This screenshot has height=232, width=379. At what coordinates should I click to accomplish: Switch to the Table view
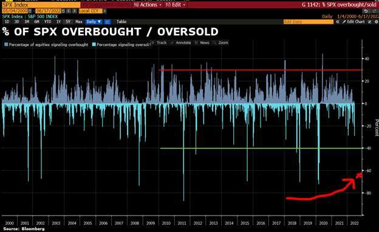tap(121, 22)
